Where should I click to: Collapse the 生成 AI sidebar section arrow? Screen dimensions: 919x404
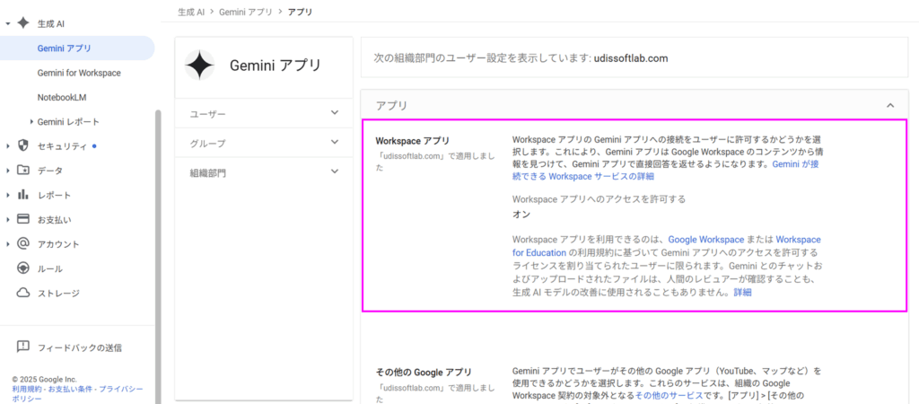coord(7,24)
